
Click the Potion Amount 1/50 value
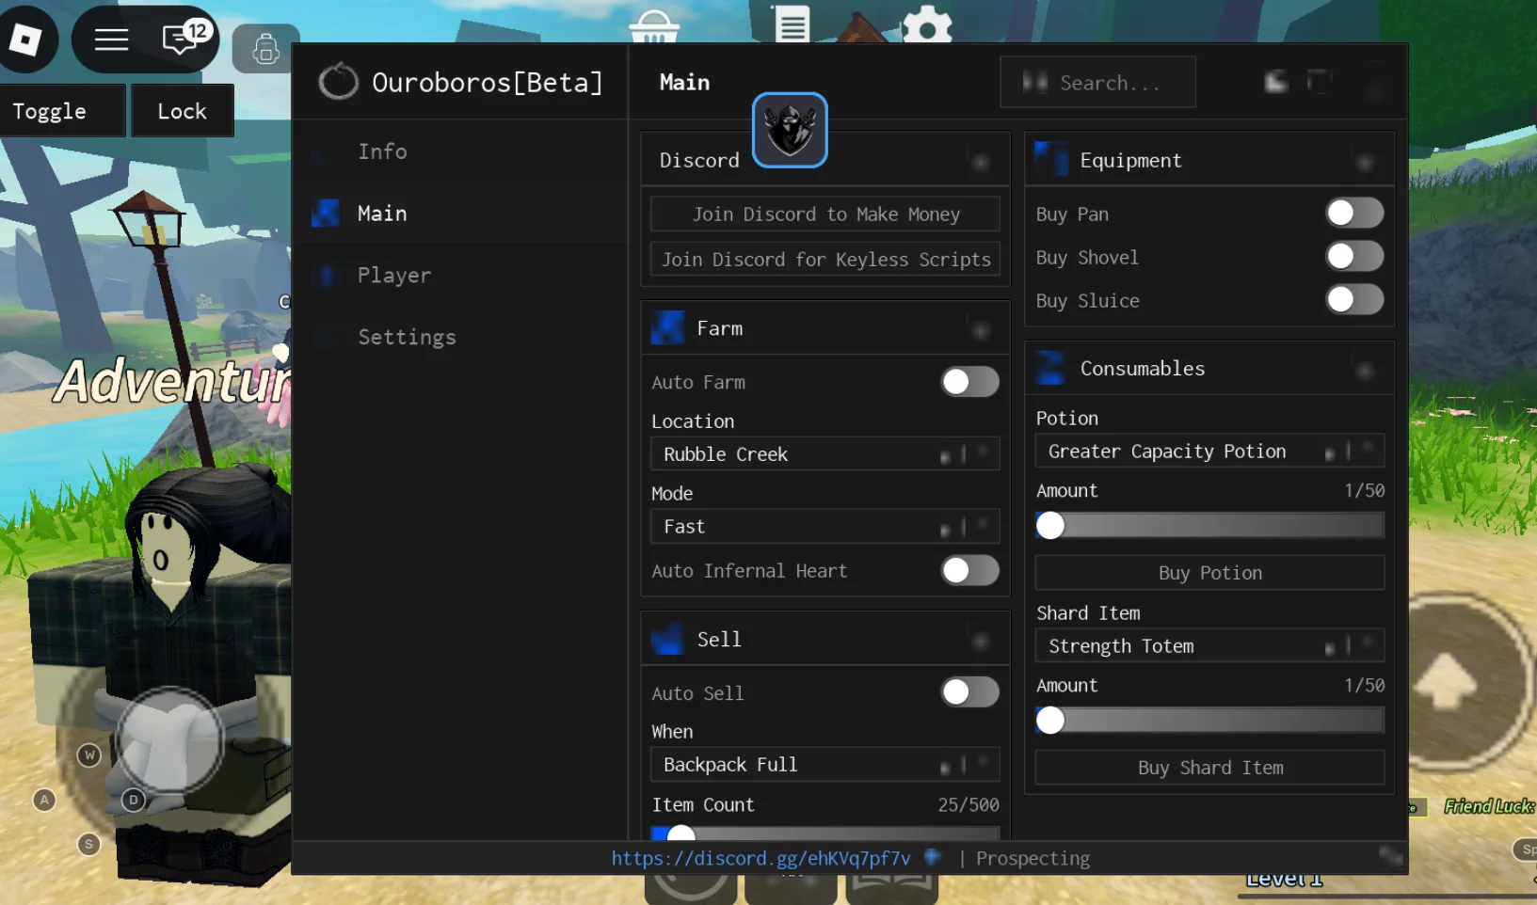tap(1364, 491)
